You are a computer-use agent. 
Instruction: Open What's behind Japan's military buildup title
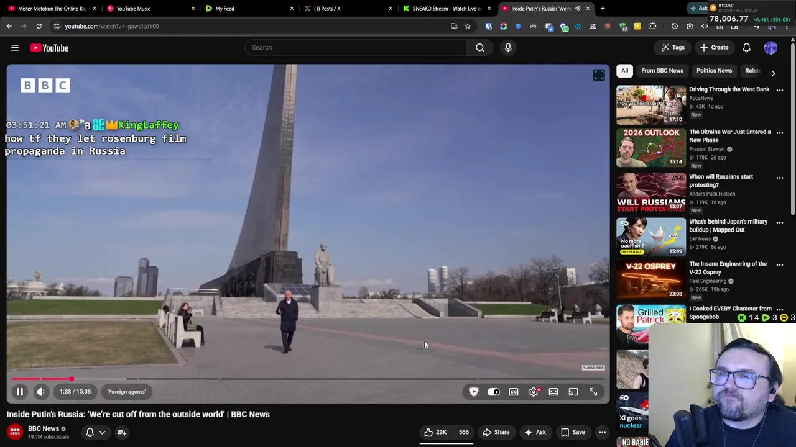coord(728,225)
